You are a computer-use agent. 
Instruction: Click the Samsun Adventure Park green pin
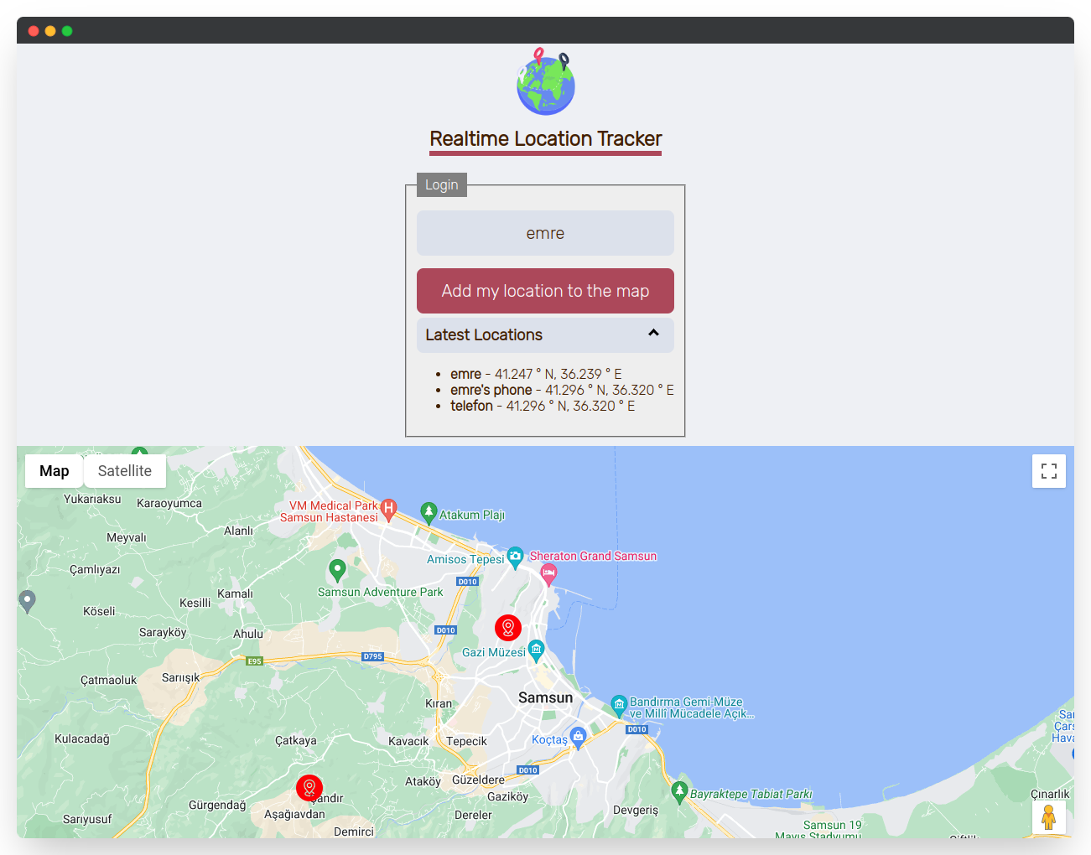[337, 570]
